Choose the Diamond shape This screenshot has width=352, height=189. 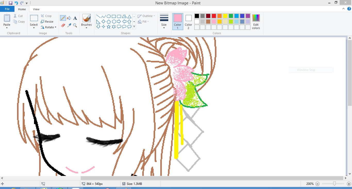103,22
